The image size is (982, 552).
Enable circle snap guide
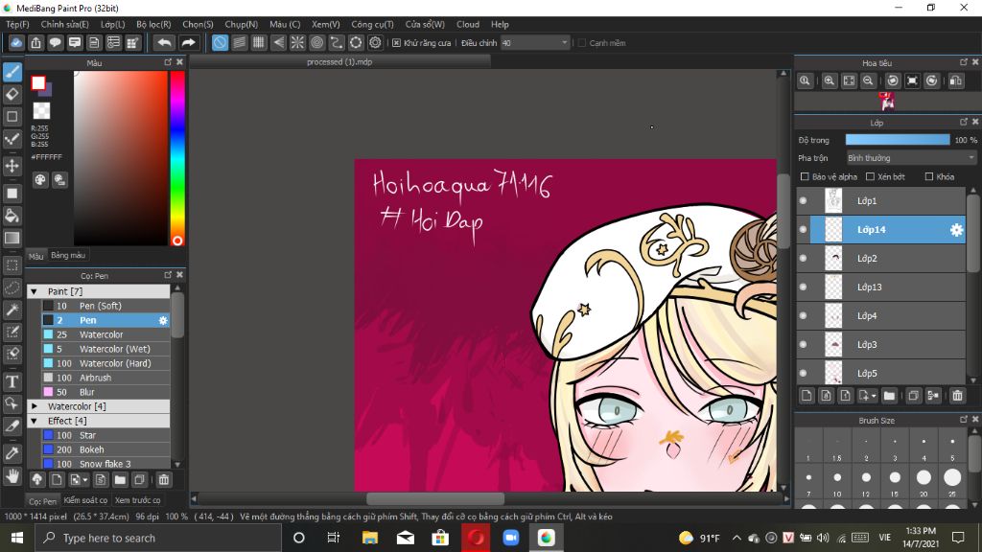coord(316,42)
